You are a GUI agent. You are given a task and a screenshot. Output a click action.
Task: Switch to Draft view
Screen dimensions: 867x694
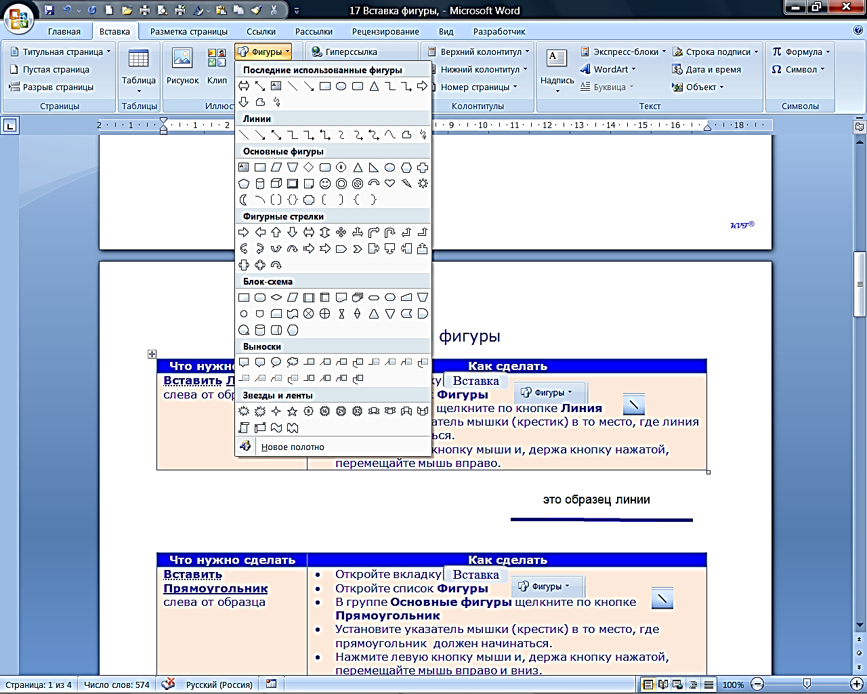[x=709, y=685]
